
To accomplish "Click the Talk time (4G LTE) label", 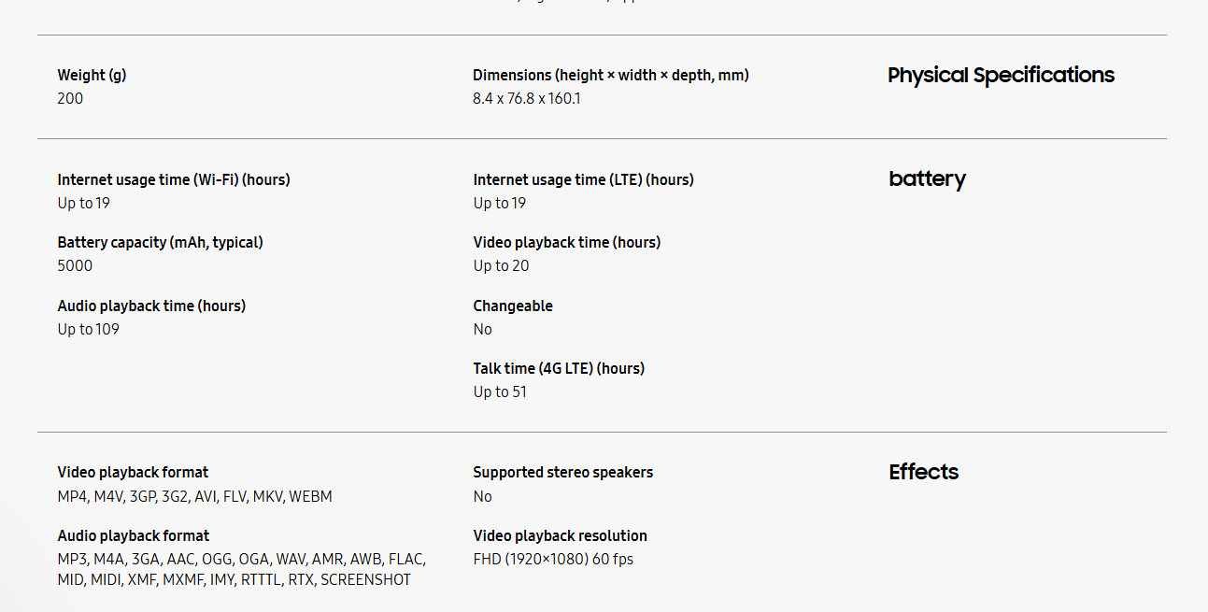I will [x=559, y=368].
